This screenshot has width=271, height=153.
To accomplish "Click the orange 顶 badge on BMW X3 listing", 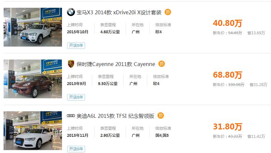I will click(x=168, y=12).
